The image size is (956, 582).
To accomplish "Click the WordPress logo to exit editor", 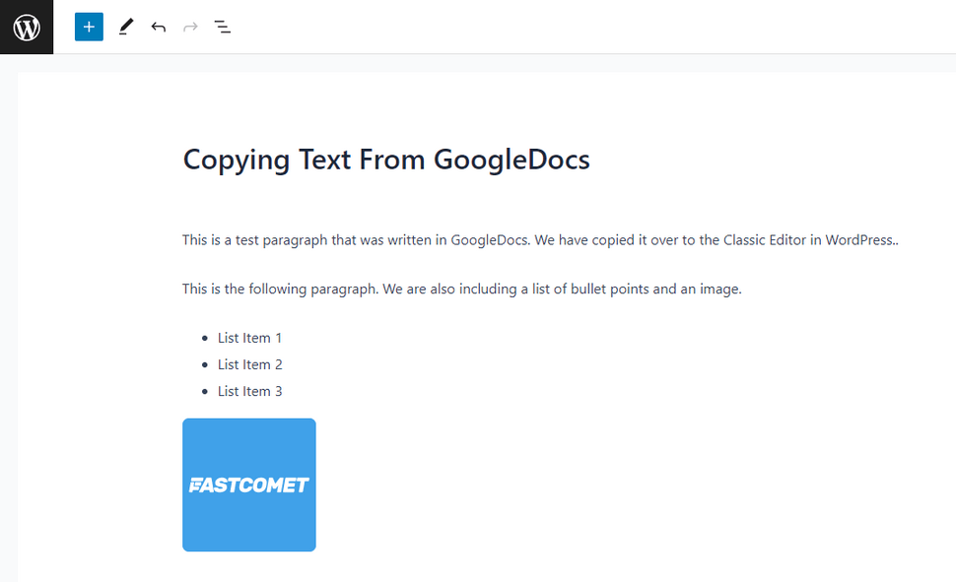I will click(27, 27).
